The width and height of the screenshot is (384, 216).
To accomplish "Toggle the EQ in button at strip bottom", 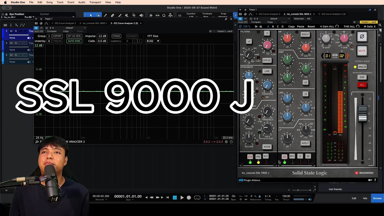I will click(284, 157).
